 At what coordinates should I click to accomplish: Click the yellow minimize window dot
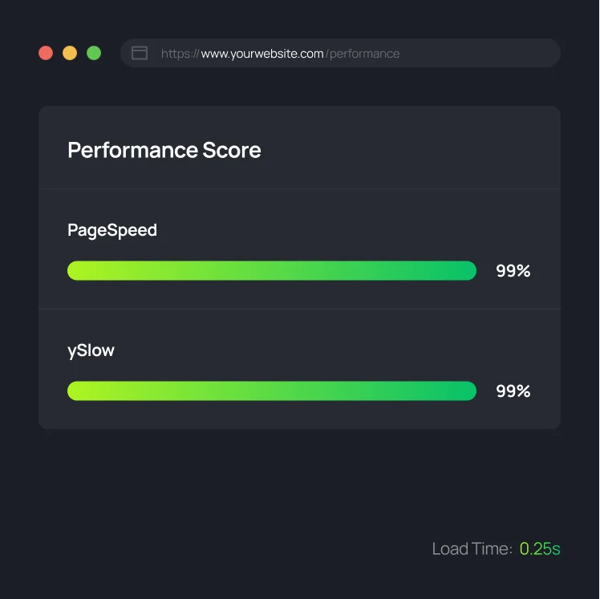[70, 53]
